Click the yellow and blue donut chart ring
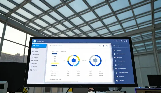This screenshot has width=161, height=93. [74, 60]
